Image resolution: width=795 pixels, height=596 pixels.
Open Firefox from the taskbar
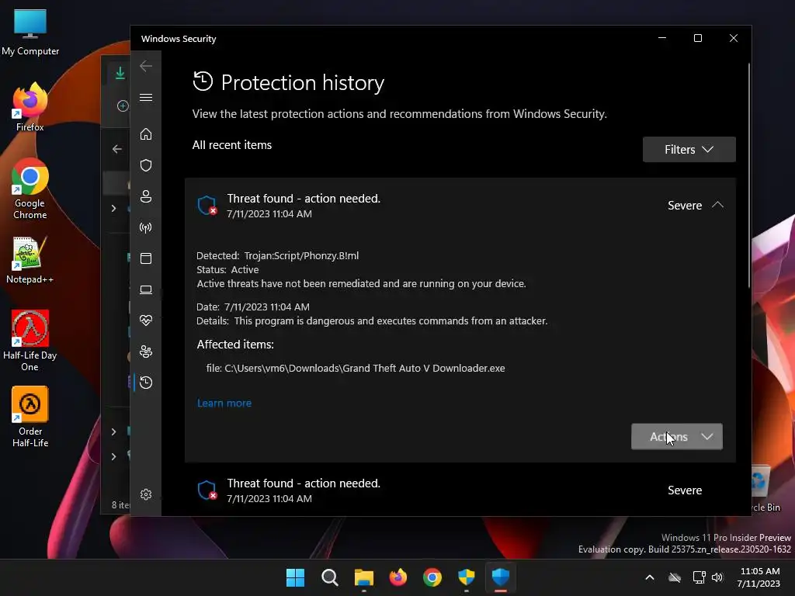coord(398,577)
